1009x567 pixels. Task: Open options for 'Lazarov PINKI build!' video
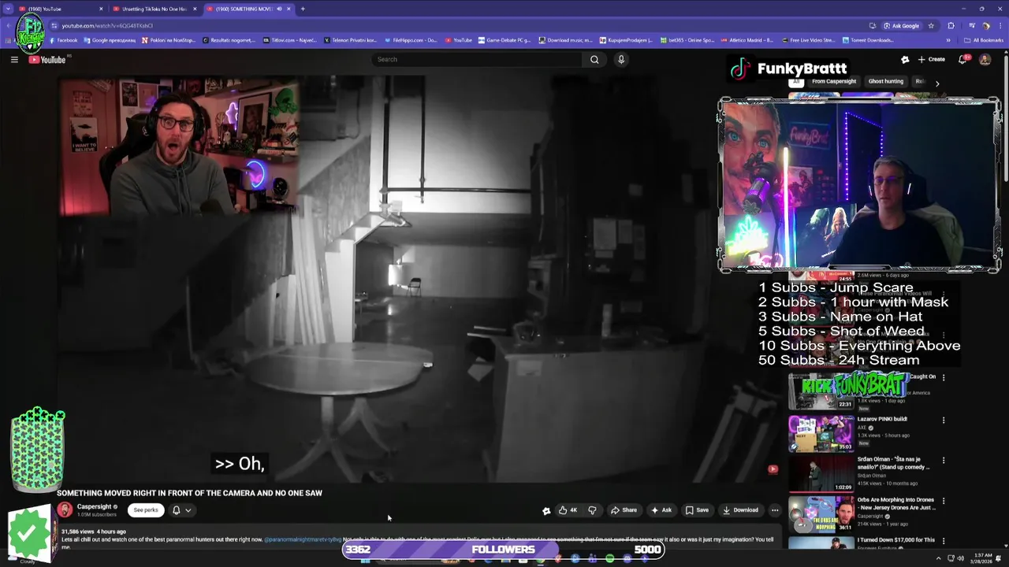pyautogui.click(x=944, y=420)
